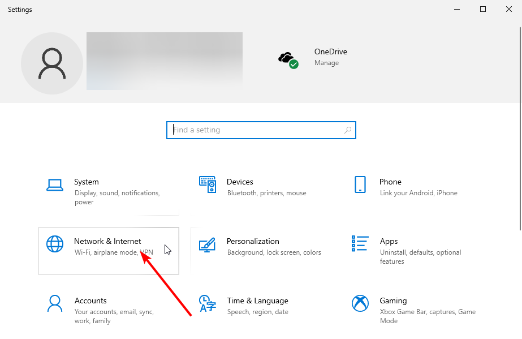The width and height of the screenshot is (522, 339).
Task: Close the Settings window
Action: [508, 9]
